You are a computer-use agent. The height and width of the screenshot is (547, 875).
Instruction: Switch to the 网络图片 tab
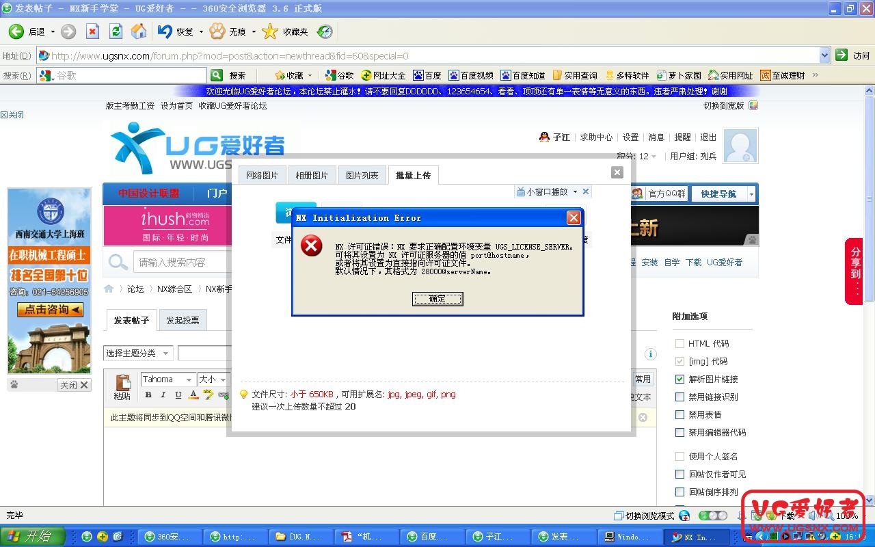click(x=262, y=175)
